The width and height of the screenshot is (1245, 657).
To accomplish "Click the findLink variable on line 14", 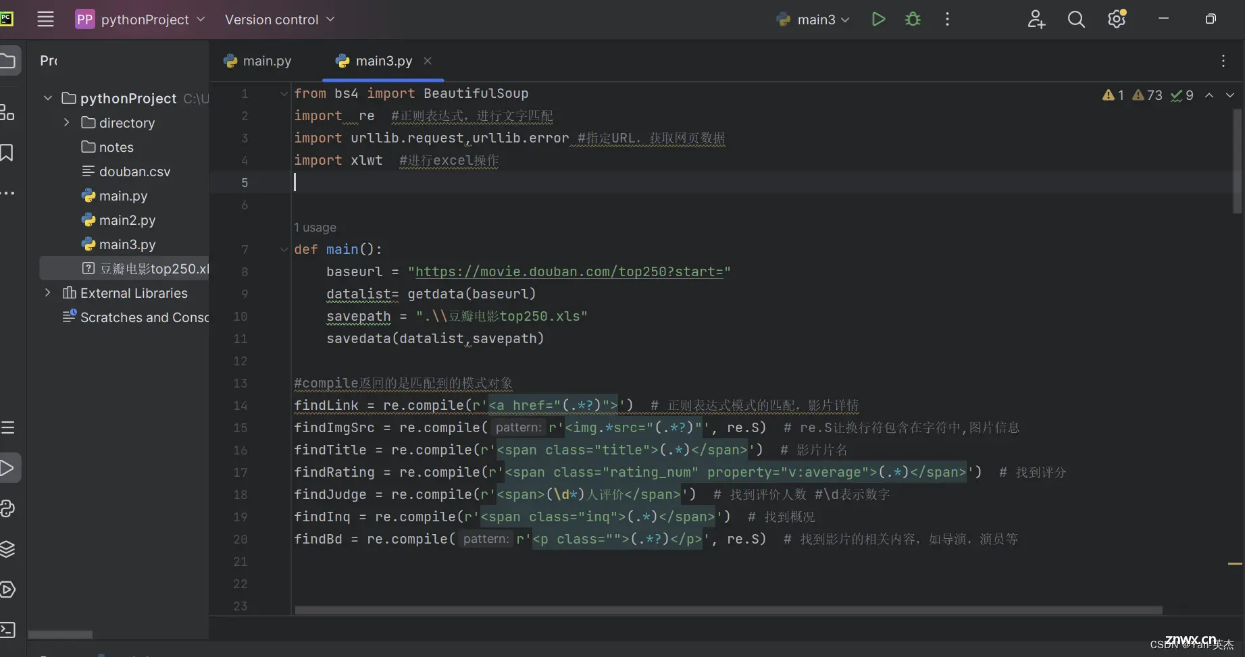I will (x=326, y=405).
